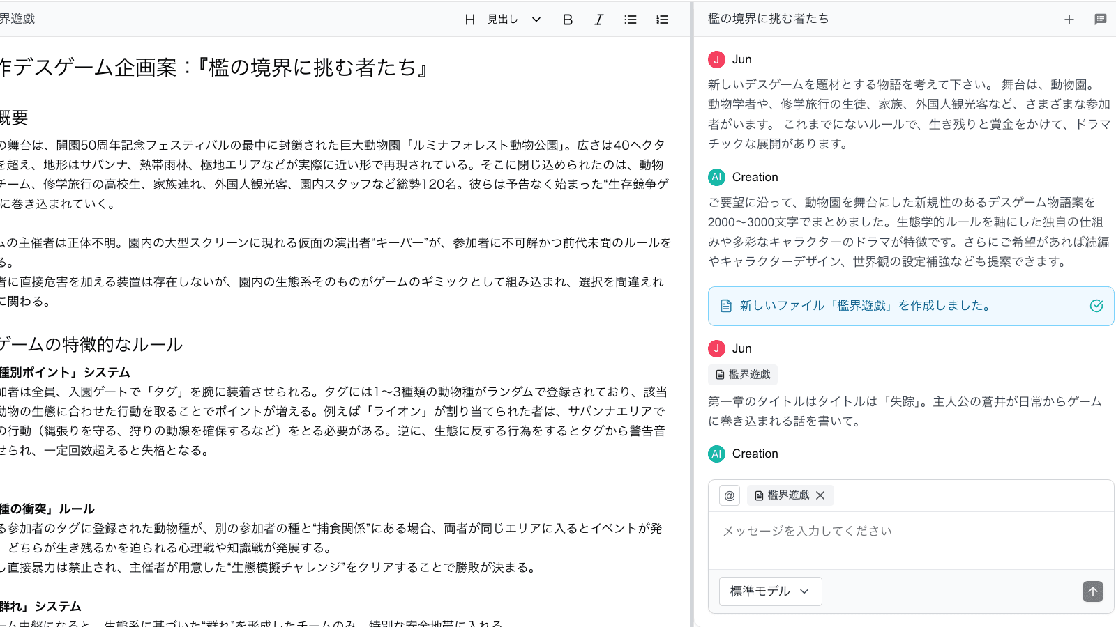The height and width of the screenshot is (627, 1116).
Task: Click the green checkmark on the file notice
Action: (1096, 305)
